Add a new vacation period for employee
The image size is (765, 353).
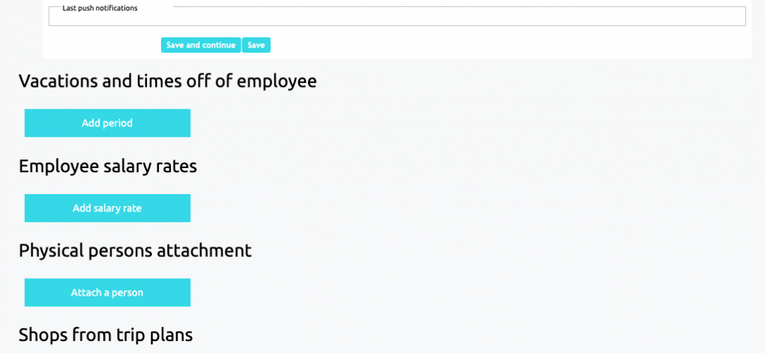pyautogui.click(x=107, y=123)
